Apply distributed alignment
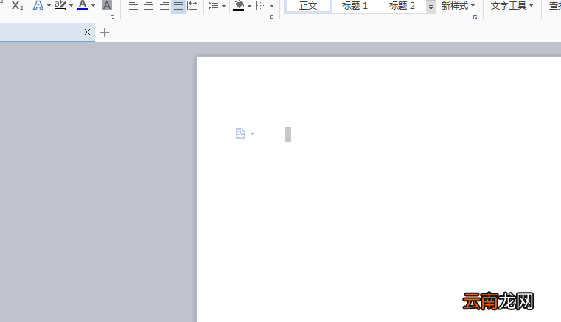Viewport: 561px width, 322px height. [193, 6]
